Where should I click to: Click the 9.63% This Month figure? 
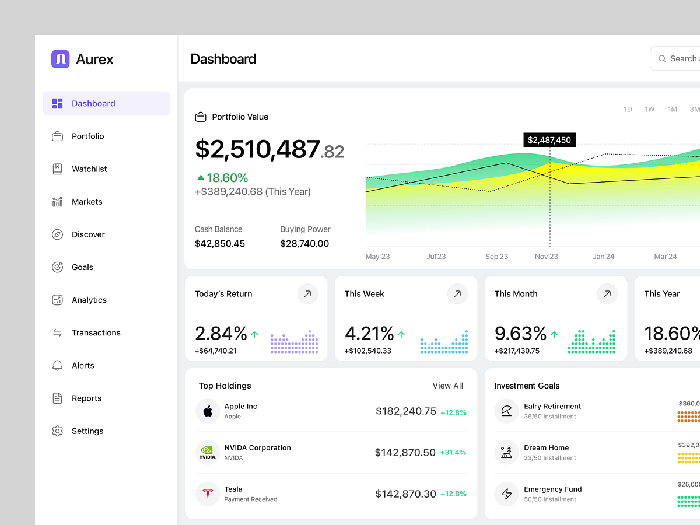521,334
